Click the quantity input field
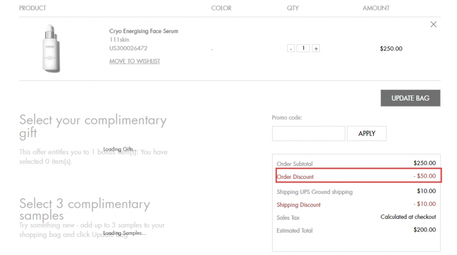457x255 pixels. click(x=303, y=48)
